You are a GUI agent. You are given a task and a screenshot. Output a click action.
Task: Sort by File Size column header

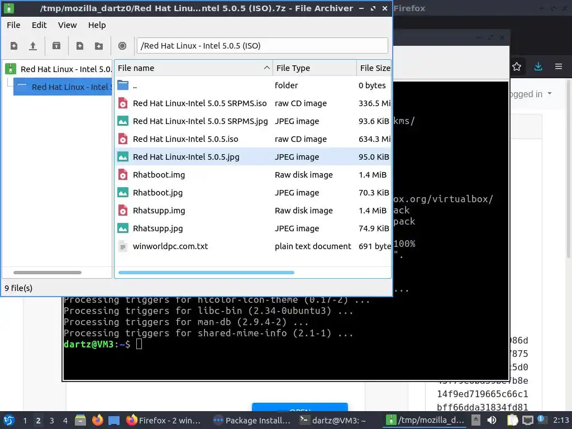pos(374,68)
